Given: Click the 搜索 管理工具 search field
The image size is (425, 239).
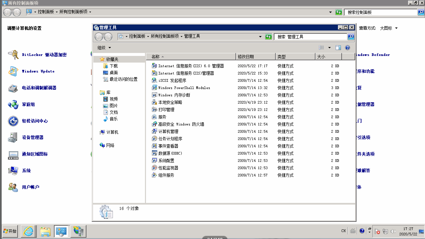Looking at the screenshot, I should coord(310,37).
